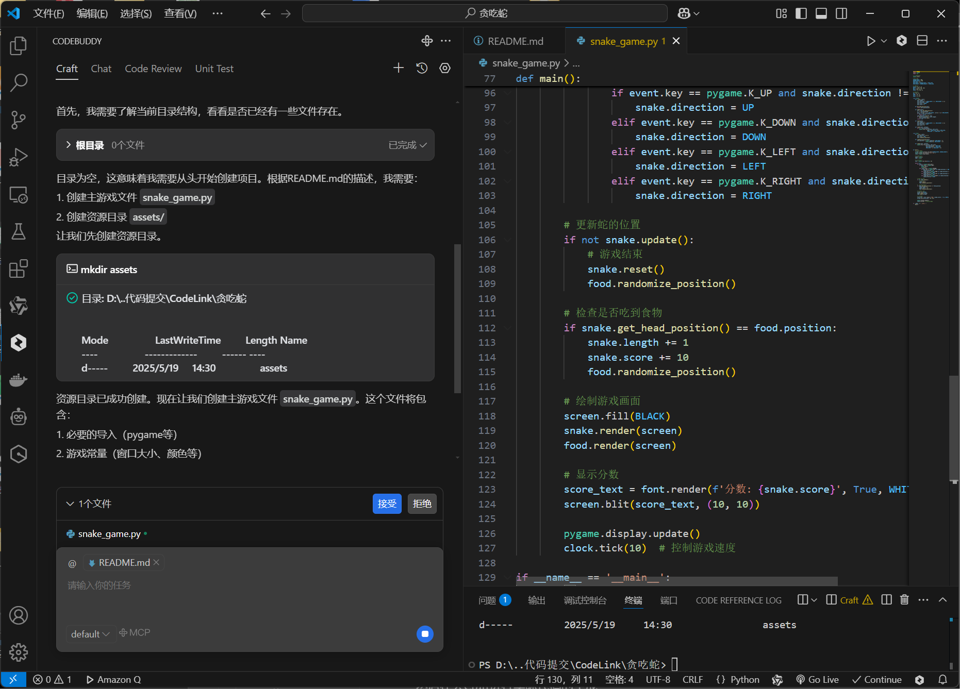Switch to the Code Review tab
The height and width of the screenshot is (689, 960).
153,69
